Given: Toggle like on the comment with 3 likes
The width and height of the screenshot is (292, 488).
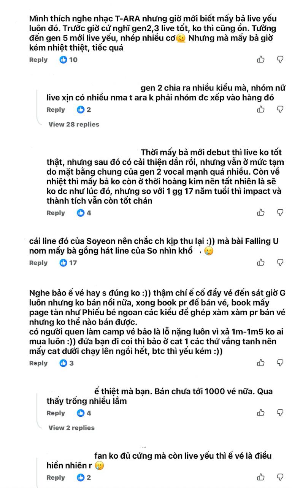Looking at the screenshot, I should [x=261, y=363].
